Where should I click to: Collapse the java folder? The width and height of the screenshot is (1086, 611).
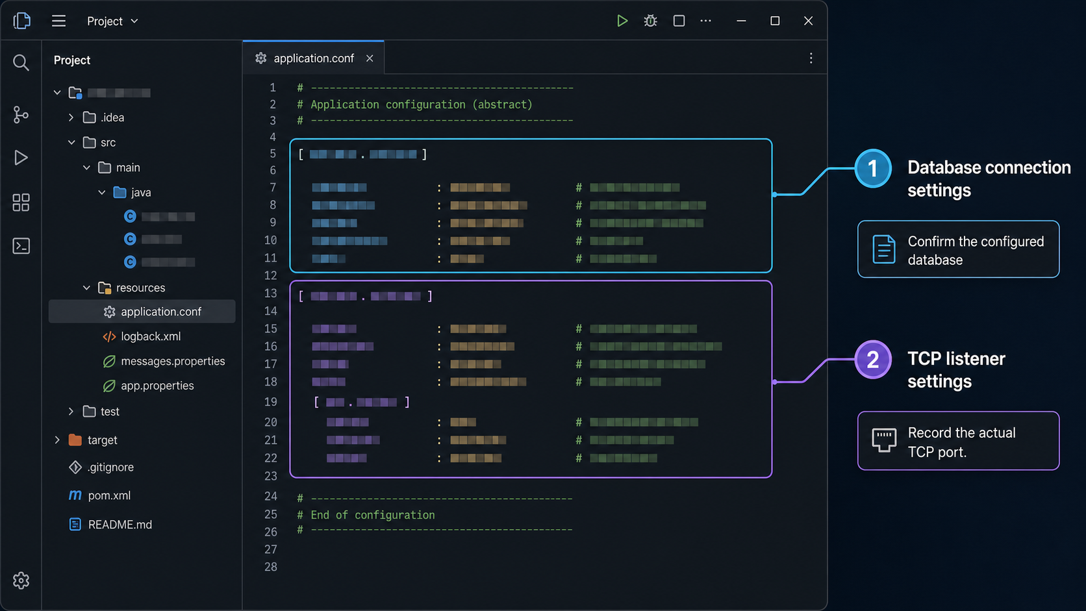[102, 192]
